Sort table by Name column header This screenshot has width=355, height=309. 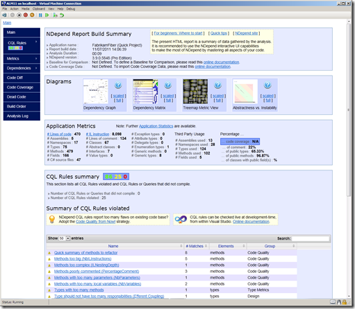115,246
